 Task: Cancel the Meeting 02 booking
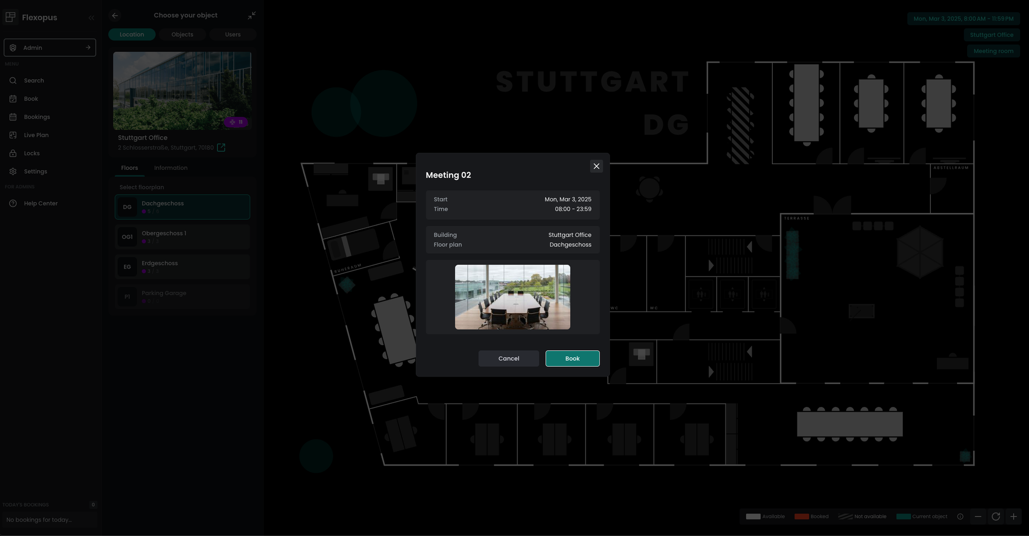508,359
